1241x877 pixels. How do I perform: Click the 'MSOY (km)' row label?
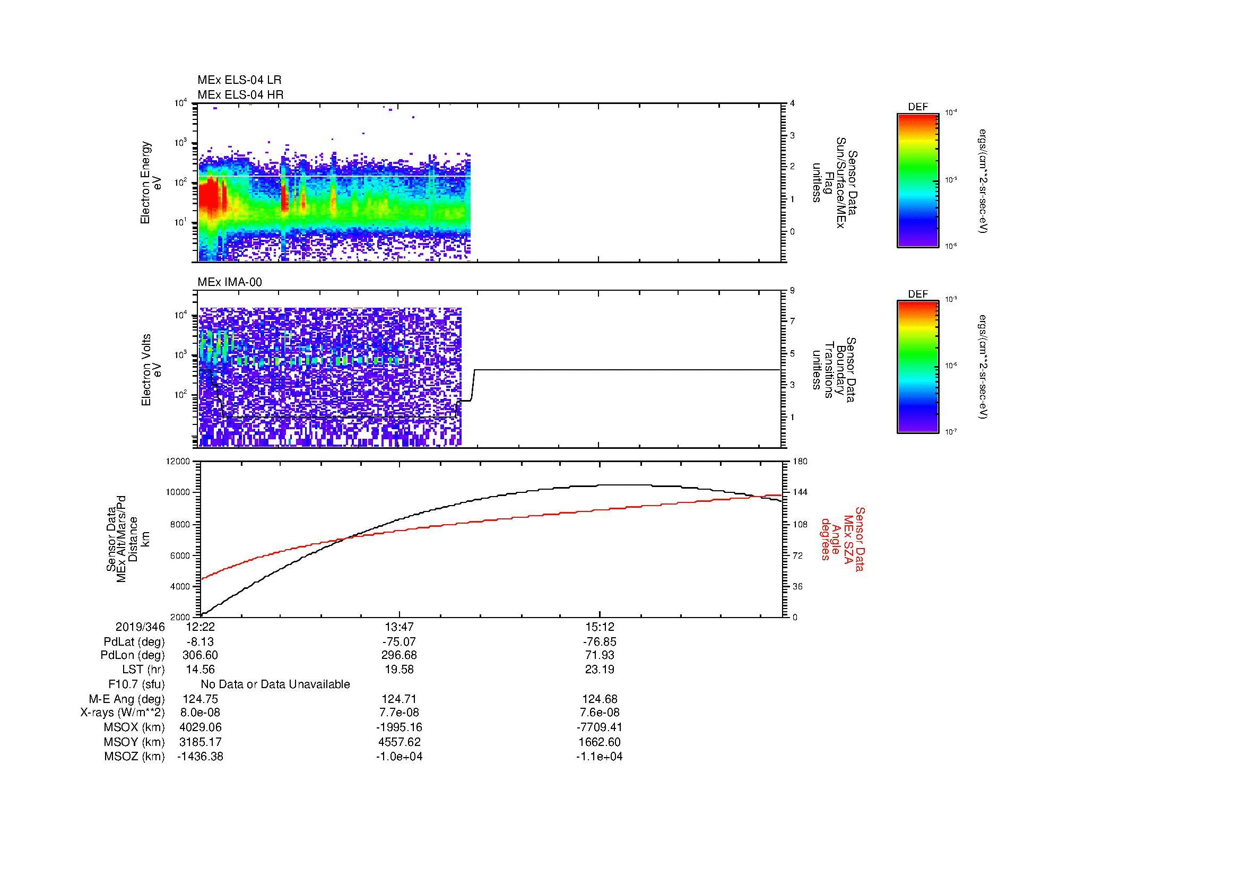point(134,742)
